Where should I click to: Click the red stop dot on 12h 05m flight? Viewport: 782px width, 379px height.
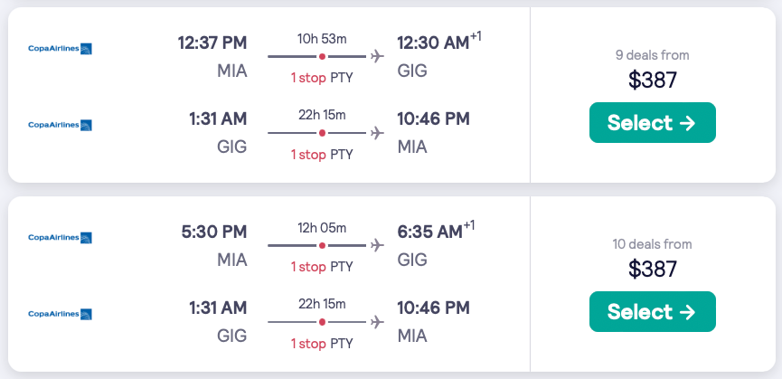coord(322,245)
